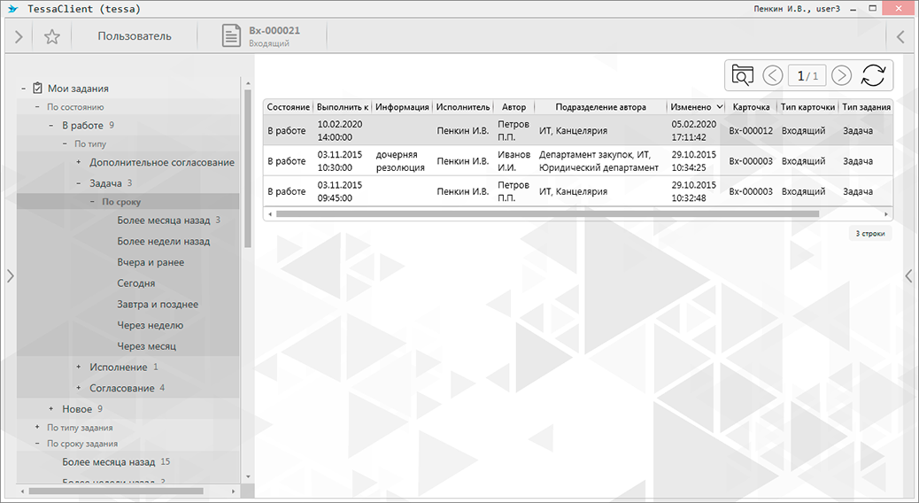Select the Сегодня filter item
Screen dimensions: 919x503
[x=135, y=283]
